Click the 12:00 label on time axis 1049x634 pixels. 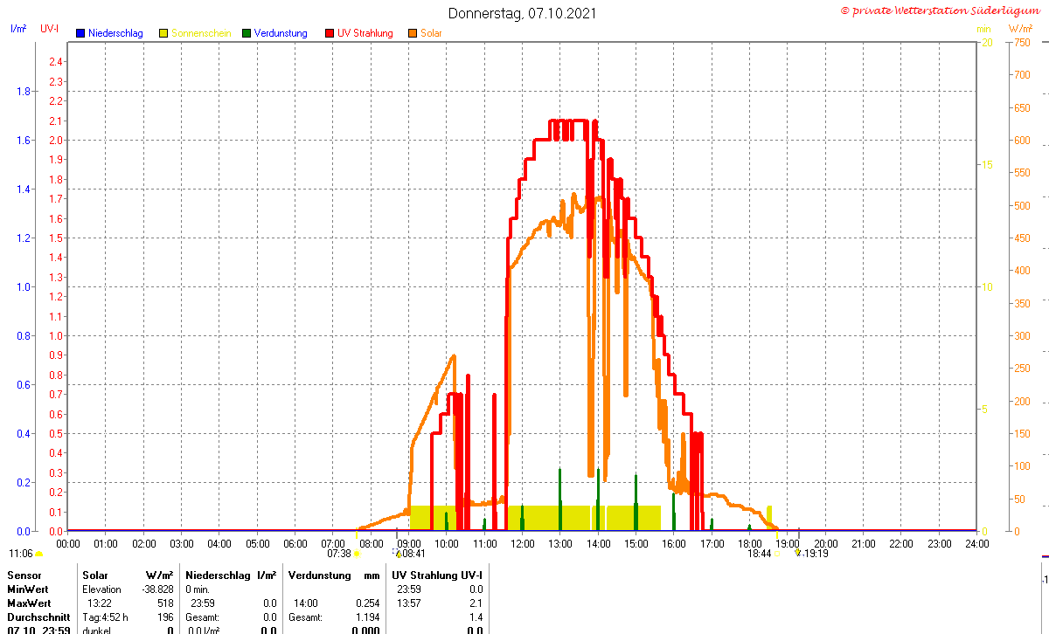(523, 543)
